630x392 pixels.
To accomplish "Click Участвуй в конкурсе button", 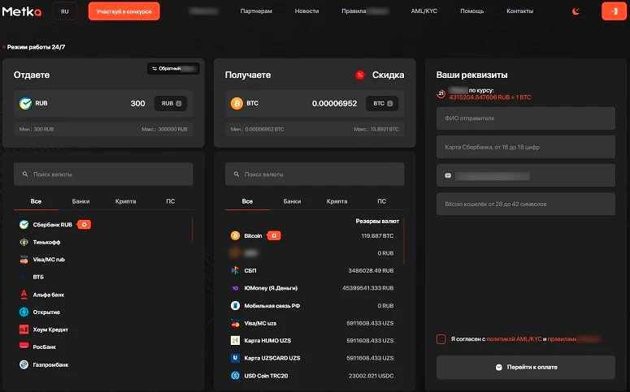I will pyautogui.click(x=124, y=11).
